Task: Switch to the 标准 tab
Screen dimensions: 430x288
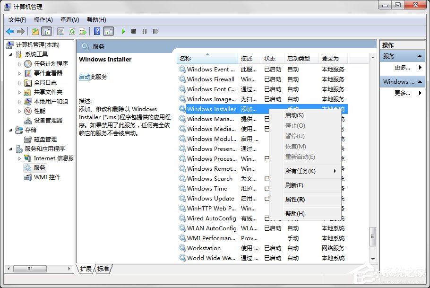Action: (x=102, y=268)
